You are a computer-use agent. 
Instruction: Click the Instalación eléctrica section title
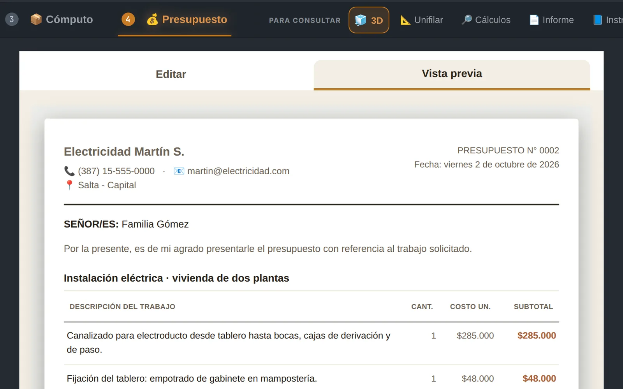click(x=176, y=278)
